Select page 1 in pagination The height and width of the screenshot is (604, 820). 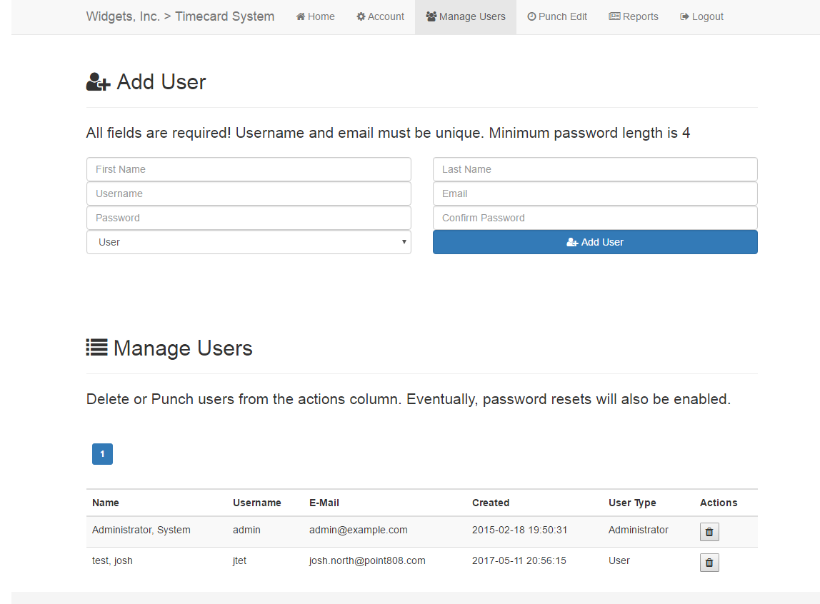tap(102, 454)
